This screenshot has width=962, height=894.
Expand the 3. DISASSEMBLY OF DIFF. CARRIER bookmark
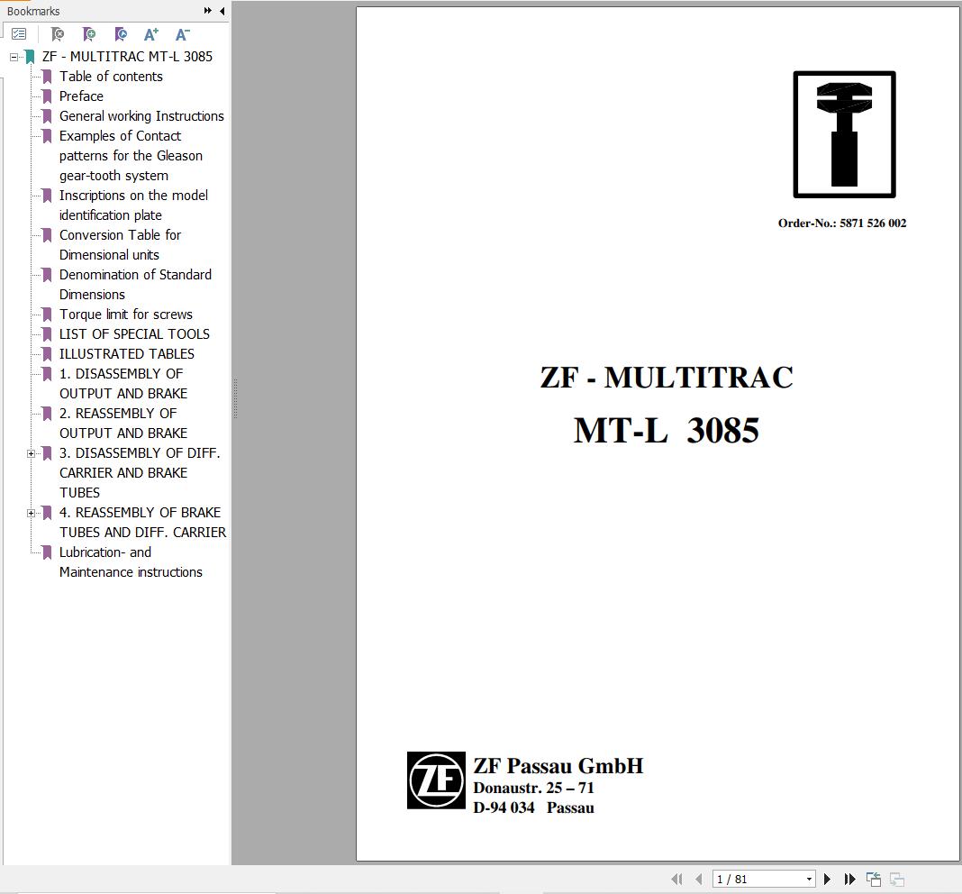coord(32,453)
